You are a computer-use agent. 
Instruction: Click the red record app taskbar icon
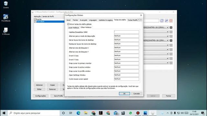click(x=138, y=113)
